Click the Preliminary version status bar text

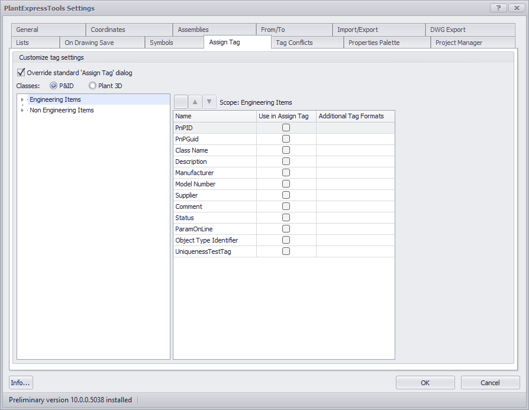(70, 400)
